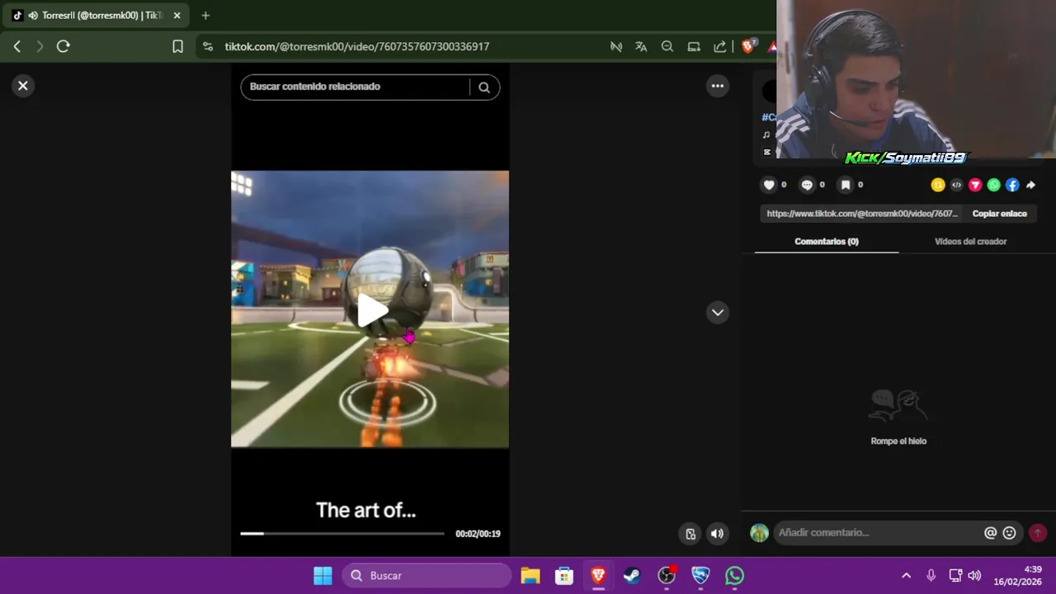Open the three-dots more options menu
The height and width of the screenshot is (594, 1056).
pyautogui.click(x=718, y=86)
